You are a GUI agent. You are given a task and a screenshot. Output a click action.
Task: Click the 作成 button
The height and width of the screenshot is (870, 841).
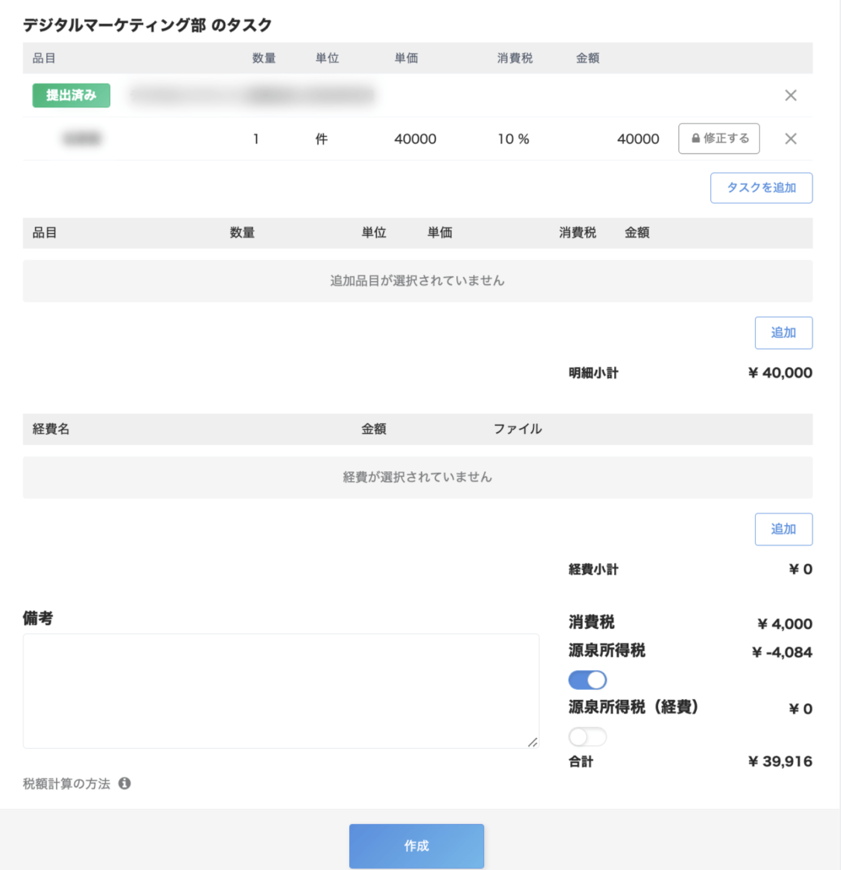coord(417,846)
